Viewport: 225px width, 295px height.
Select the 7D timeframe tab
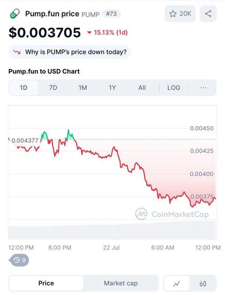click(53, 88)
